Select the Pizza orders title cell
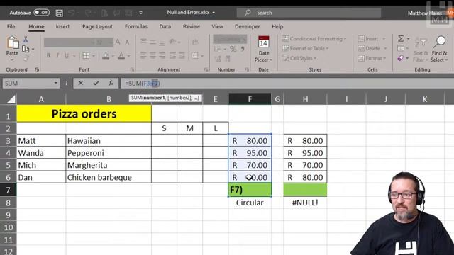This screenshot has height=255, width=454. pyautogui.click(x=84, y=113)
